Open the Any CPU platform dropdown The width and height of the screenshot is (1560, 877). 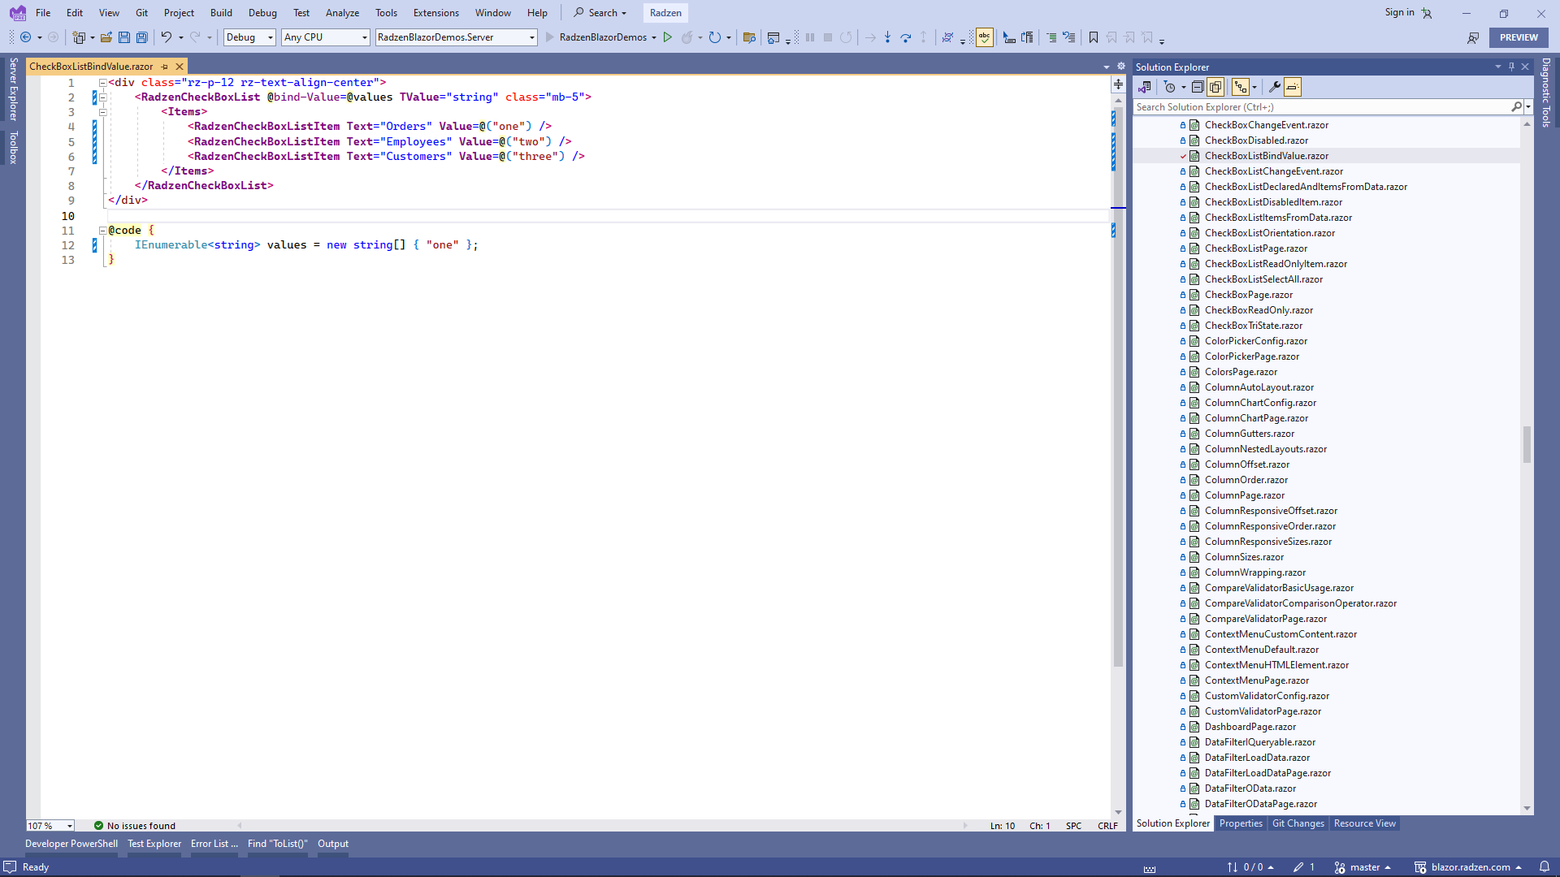click(325, 37)
